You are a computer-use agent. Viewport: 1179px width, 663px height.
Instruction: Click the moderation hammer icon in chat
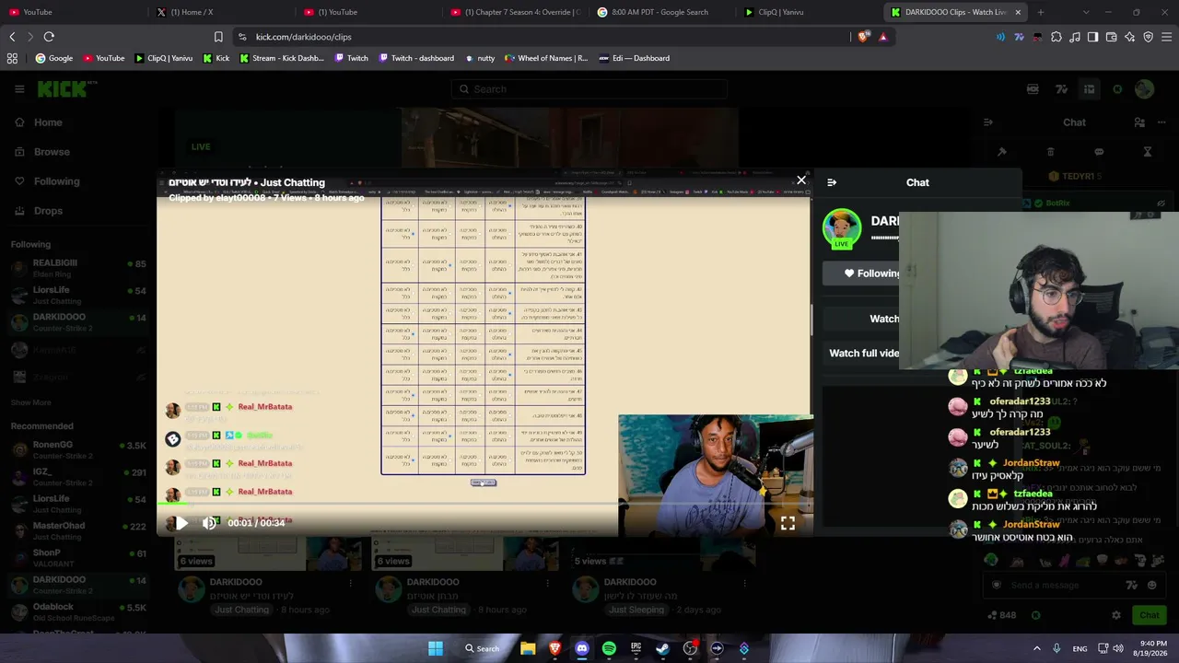(x=1002, y=152)
